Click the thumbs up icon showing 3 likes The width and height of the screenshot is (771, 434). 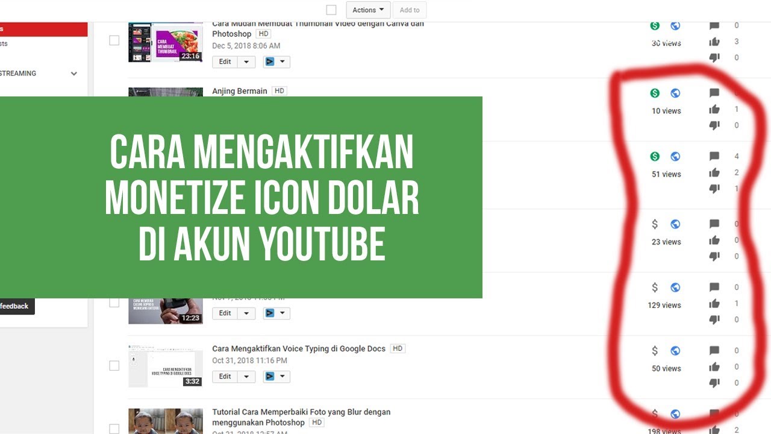tap(715, 42)
